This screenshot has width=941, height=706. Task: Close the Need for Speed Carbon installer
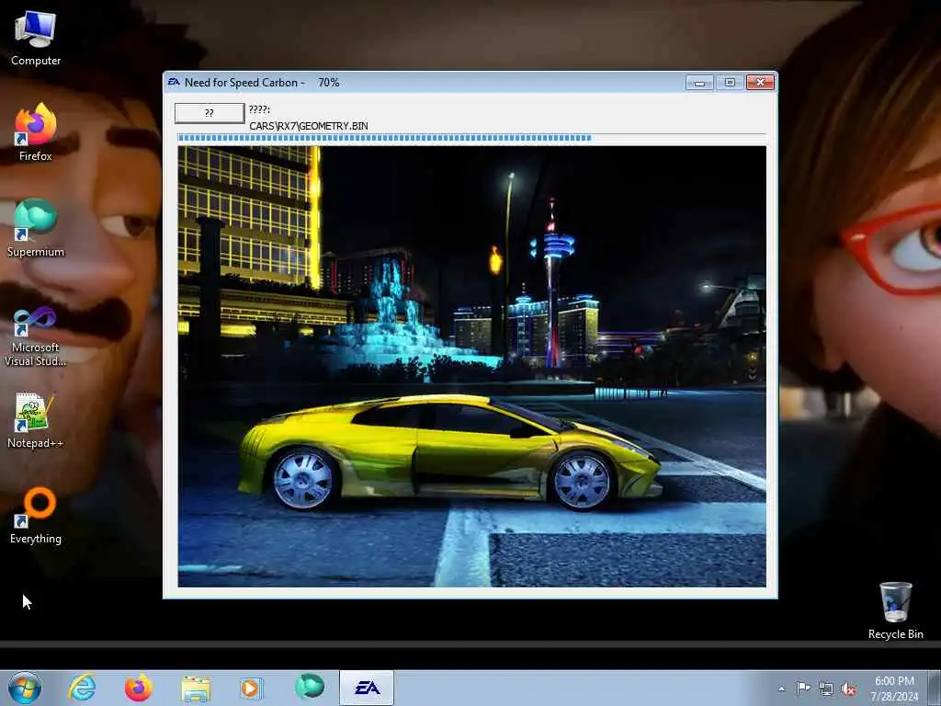[760, 82]
